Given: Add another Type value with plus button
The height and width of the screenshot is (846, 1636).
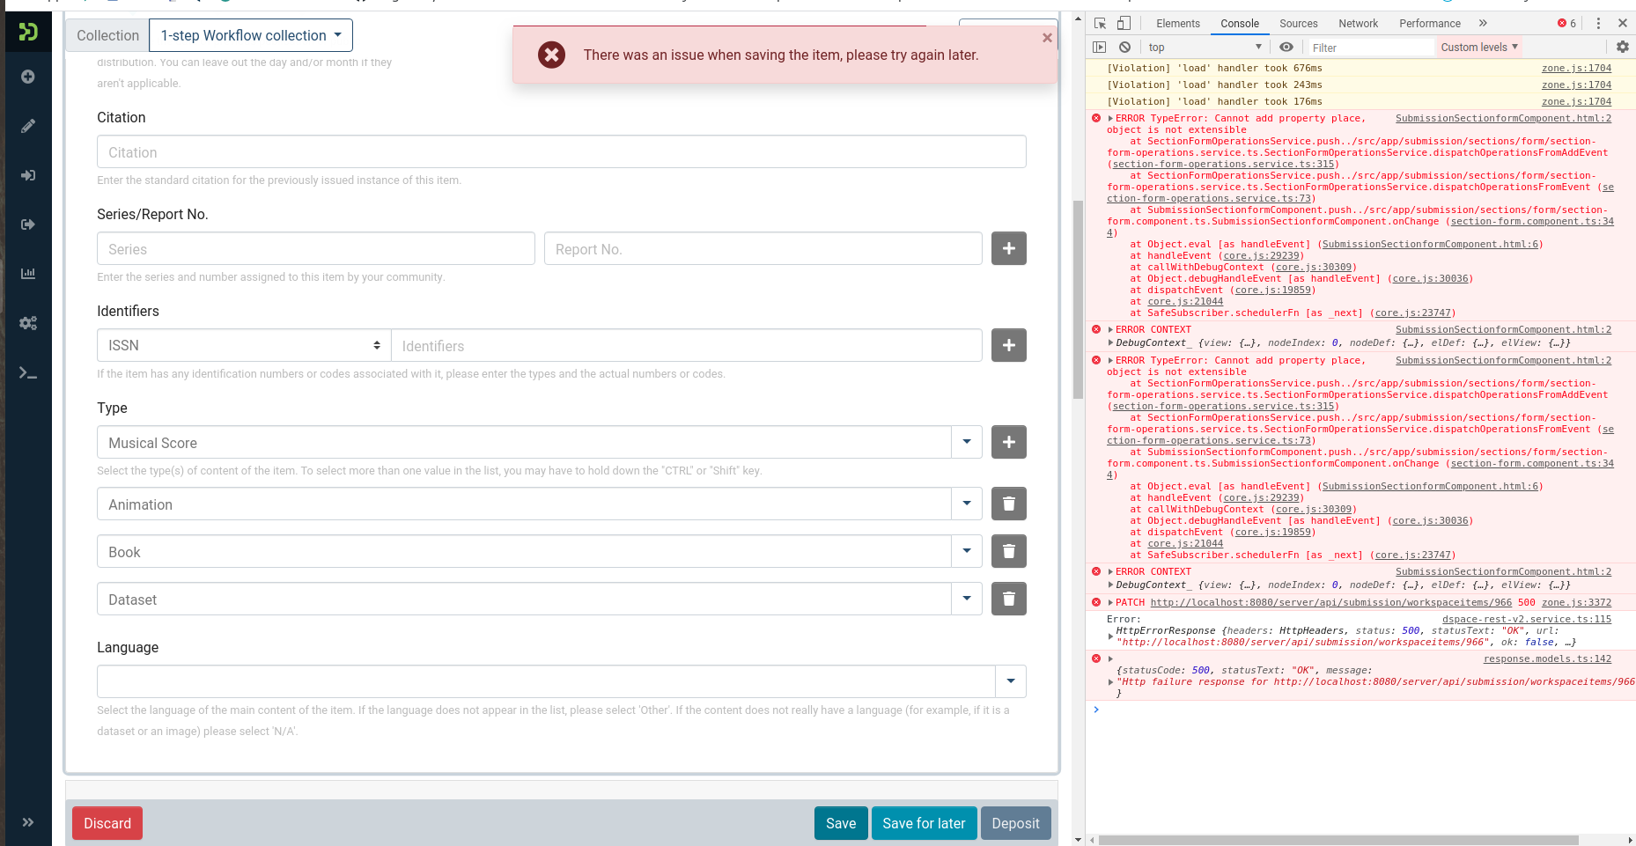Looking at the screenshot, I should 1009,442.
